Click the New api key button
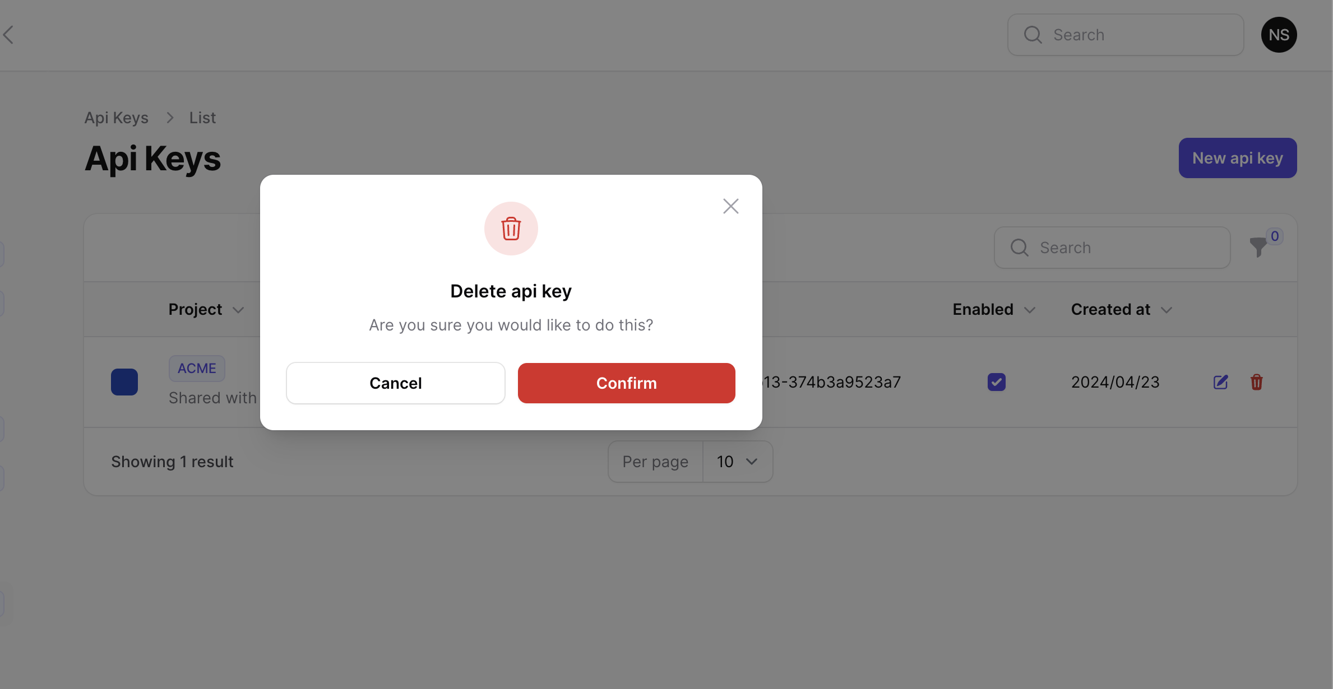 [x=1237, y=158]
